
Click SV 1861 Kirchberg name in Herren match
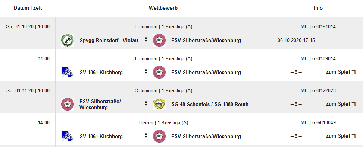click(x=101, y=136)
